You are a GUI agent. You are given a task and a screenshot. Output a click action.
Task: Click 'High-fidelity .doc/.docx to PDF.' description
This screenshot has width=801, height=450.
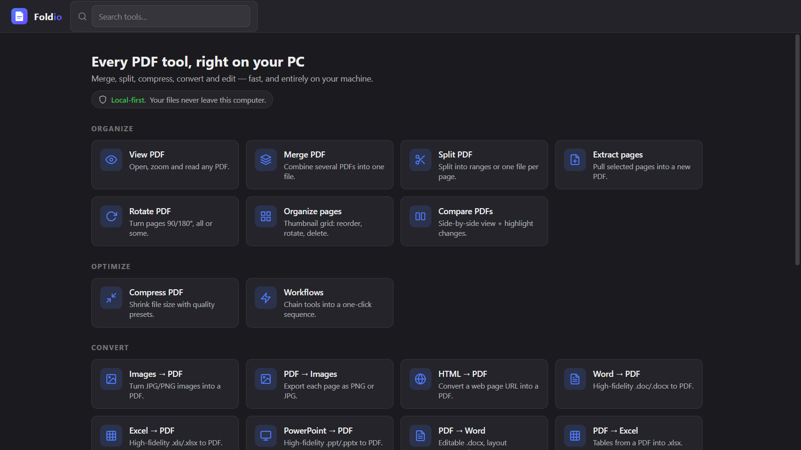click(x=643, y=386)
